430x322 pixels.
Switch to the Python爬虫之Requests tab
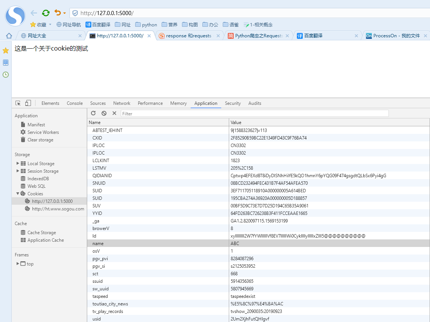[x=258, y=35]
